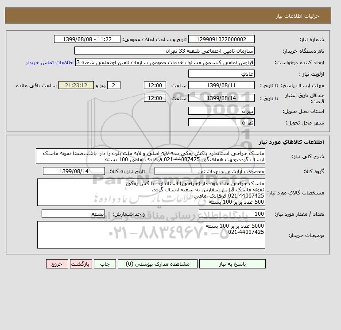
Task: Open اطلاعات تماس خریدار link
Action: pos(50,62)
